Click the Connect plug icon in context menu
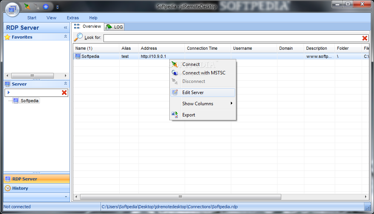 click(x=175, y=64)
